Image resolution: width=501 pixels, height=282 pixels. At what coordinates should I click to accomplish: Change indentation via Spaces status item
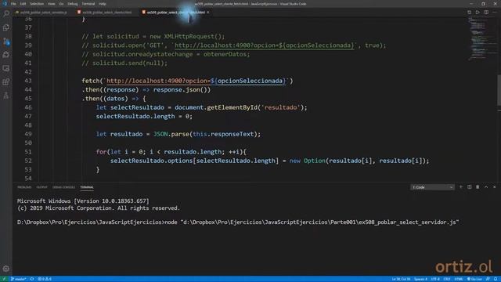420,279
